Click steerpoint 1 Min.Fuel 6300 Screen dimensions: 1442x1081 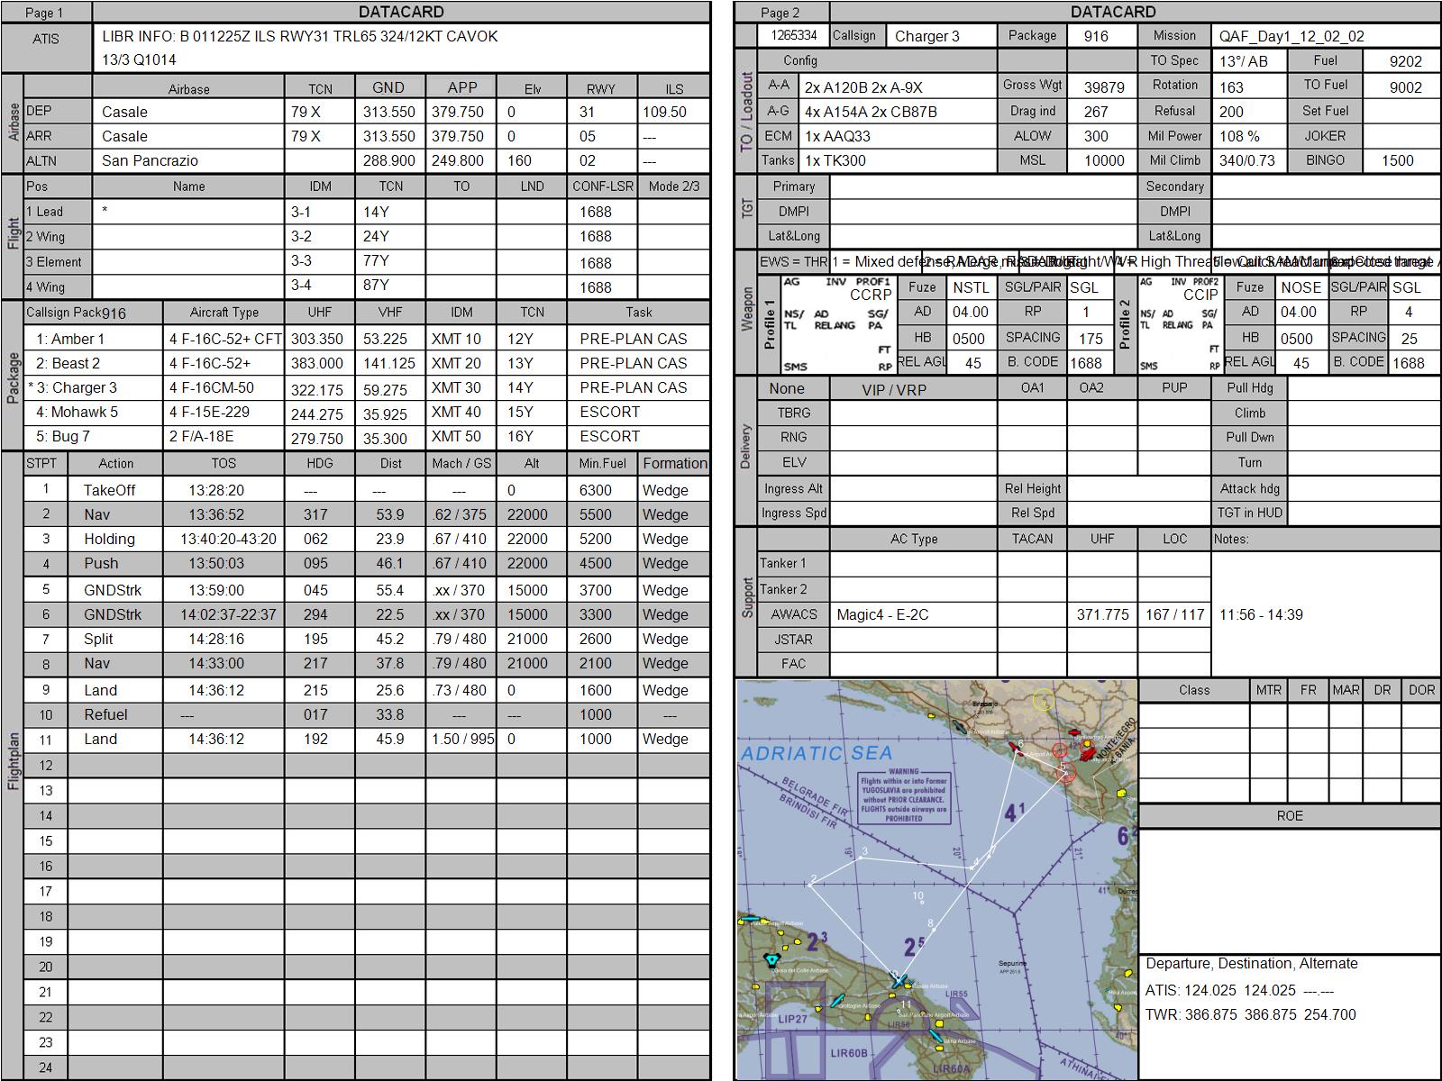pos(595,490)
